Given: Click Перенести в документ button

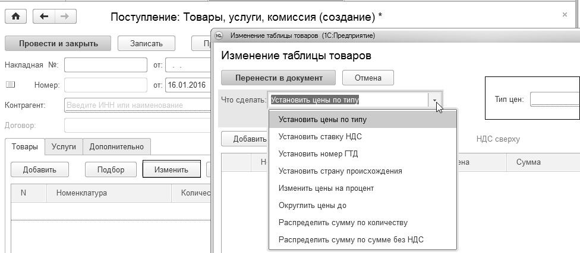Looking at the screenshot, I should pos(278,78).
